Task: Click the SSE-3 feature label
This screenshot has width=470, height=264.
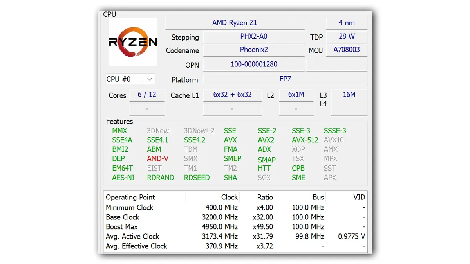Action: (x=301, y=131)
